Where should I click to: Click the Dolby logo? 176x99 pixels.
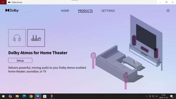tap(12, 11)
